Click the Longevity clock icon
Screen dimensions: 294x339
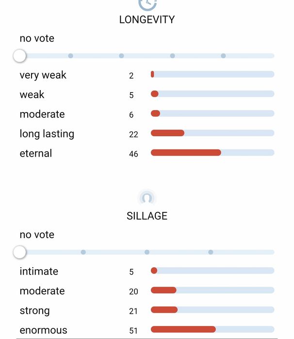147,4
